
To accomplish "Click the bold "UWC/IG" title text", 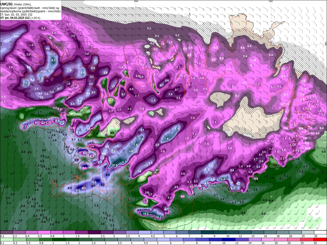I will tap(6, 4).
